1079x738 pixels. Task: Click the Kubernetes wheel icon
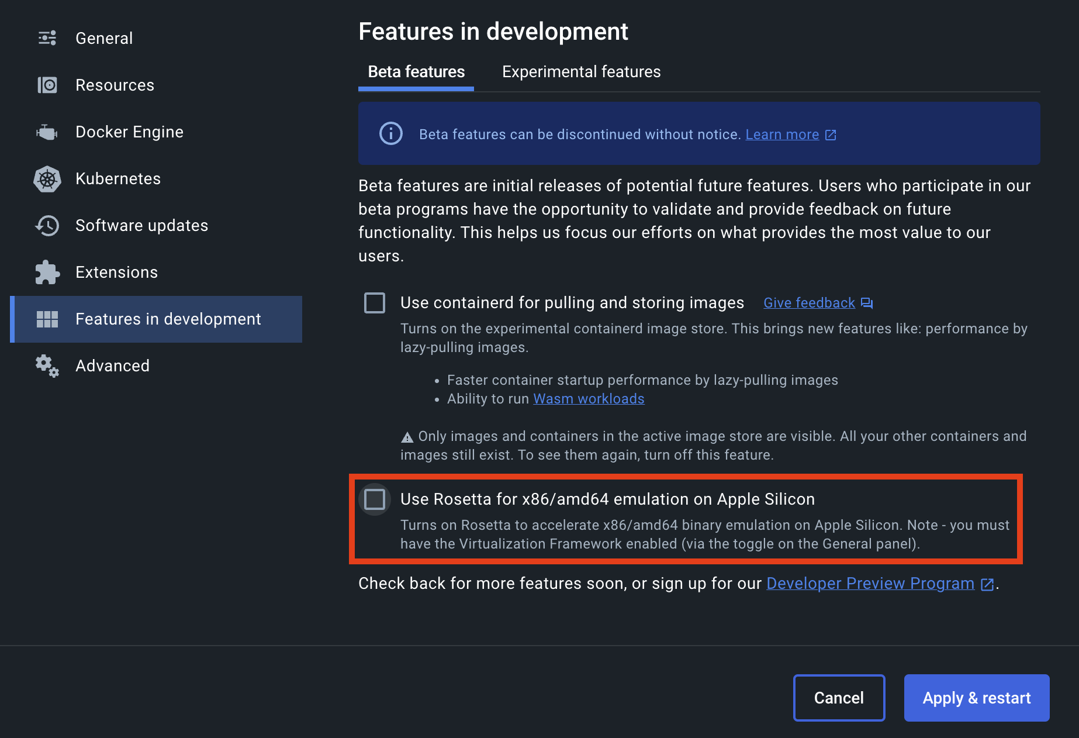tap(47, 179)
